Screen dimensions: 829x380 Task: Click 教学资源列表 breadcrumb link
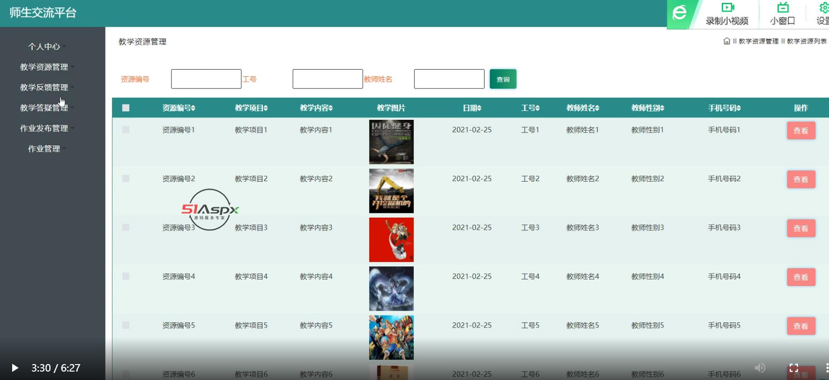[807, 41]
